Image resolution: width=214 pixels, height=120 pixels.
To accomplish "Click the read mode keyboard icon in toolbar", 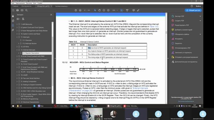I will tap(127, 10).
